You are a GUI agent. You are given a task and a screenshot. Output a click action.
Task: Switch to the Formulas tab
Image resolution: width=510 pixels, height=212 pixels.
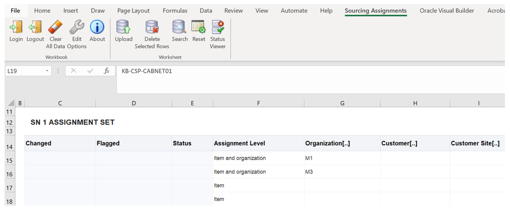pos(175,11)
